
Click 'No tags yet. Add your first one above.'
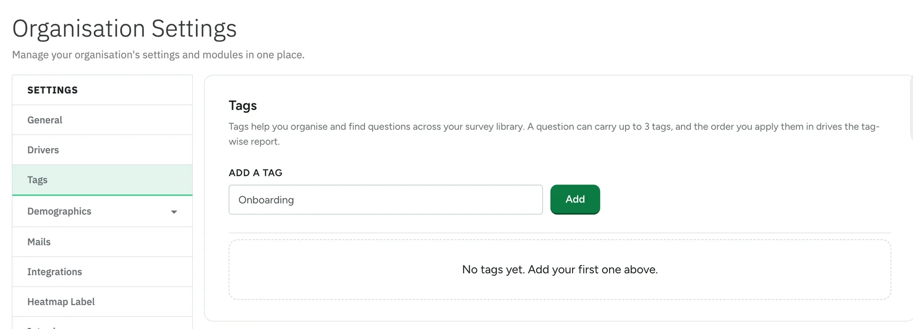tap(559, 270)
